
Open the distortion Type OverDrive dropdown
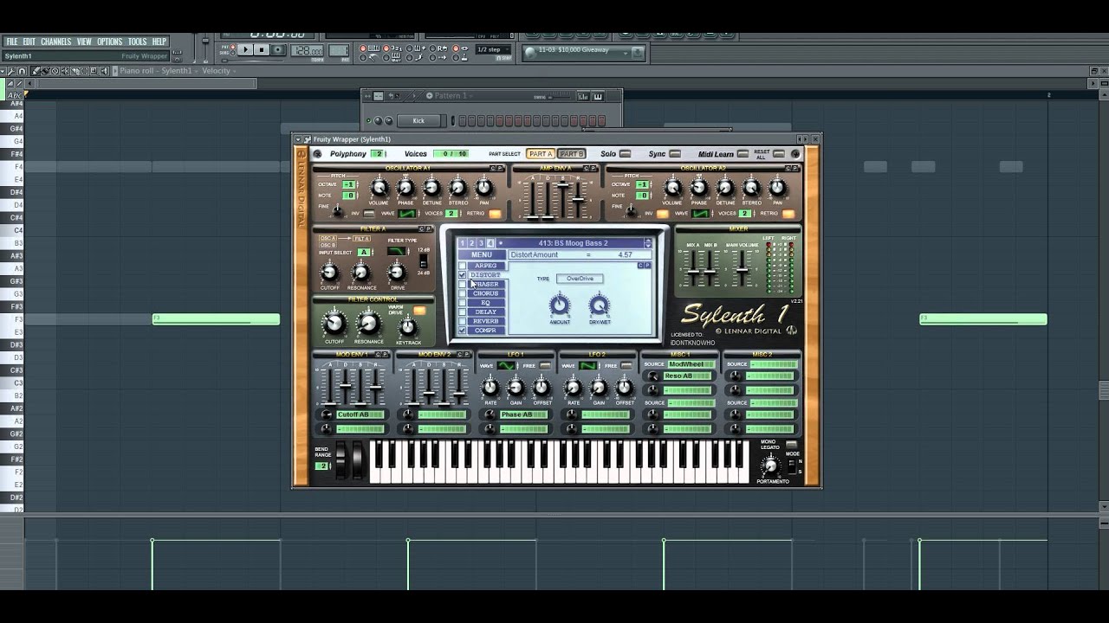(x=580, y=279)
